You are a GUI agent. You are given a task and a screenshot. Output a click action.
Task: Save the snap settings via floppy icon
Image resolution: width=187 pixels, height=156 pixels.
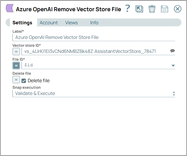[165, 9]
